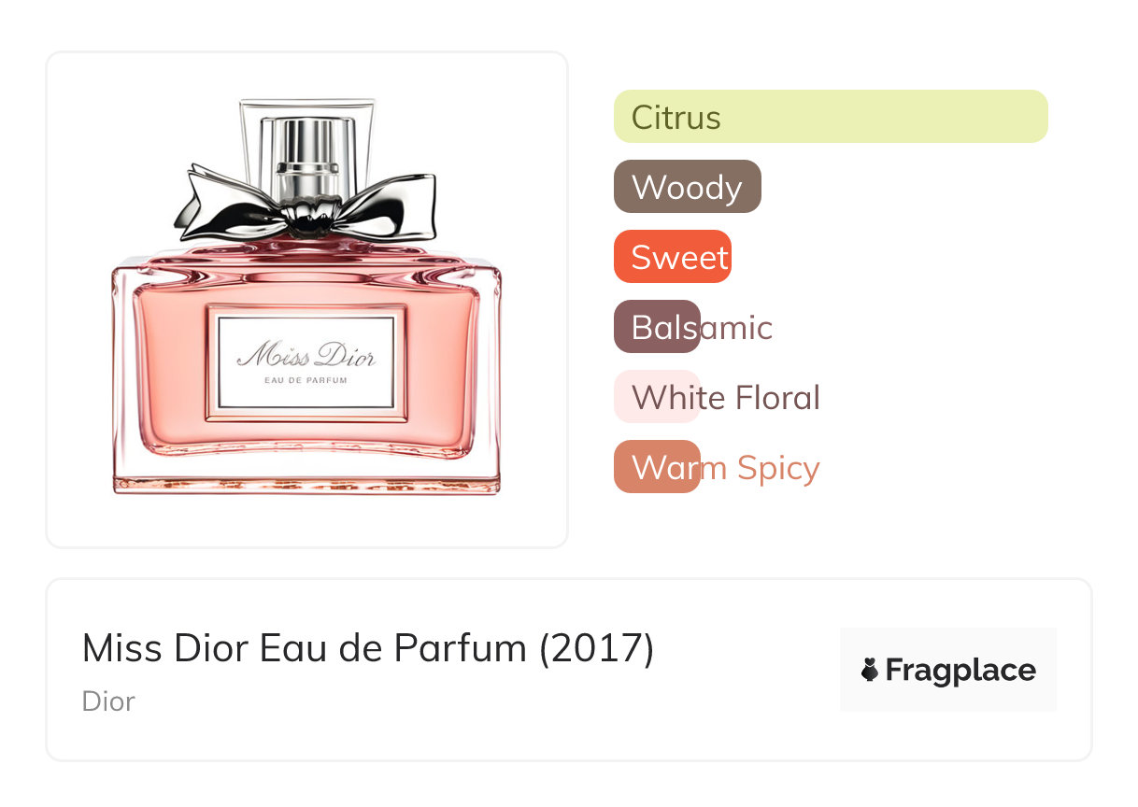Select the Citrus accord bar
This screenshot has width=1138, height=807.
831,117
